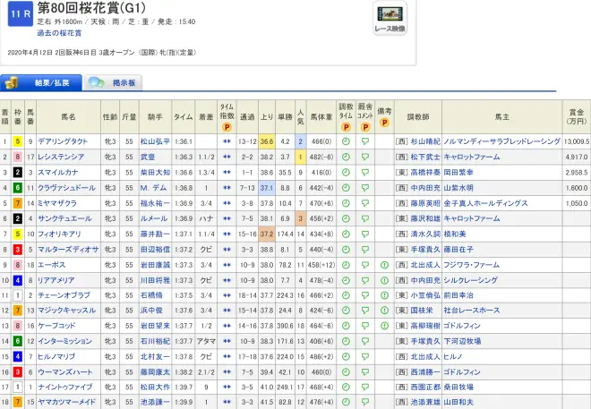This screenshot has height=409, width=591.
Task: Click the remarks icon in エーポス row
Action: coord(384,266)
